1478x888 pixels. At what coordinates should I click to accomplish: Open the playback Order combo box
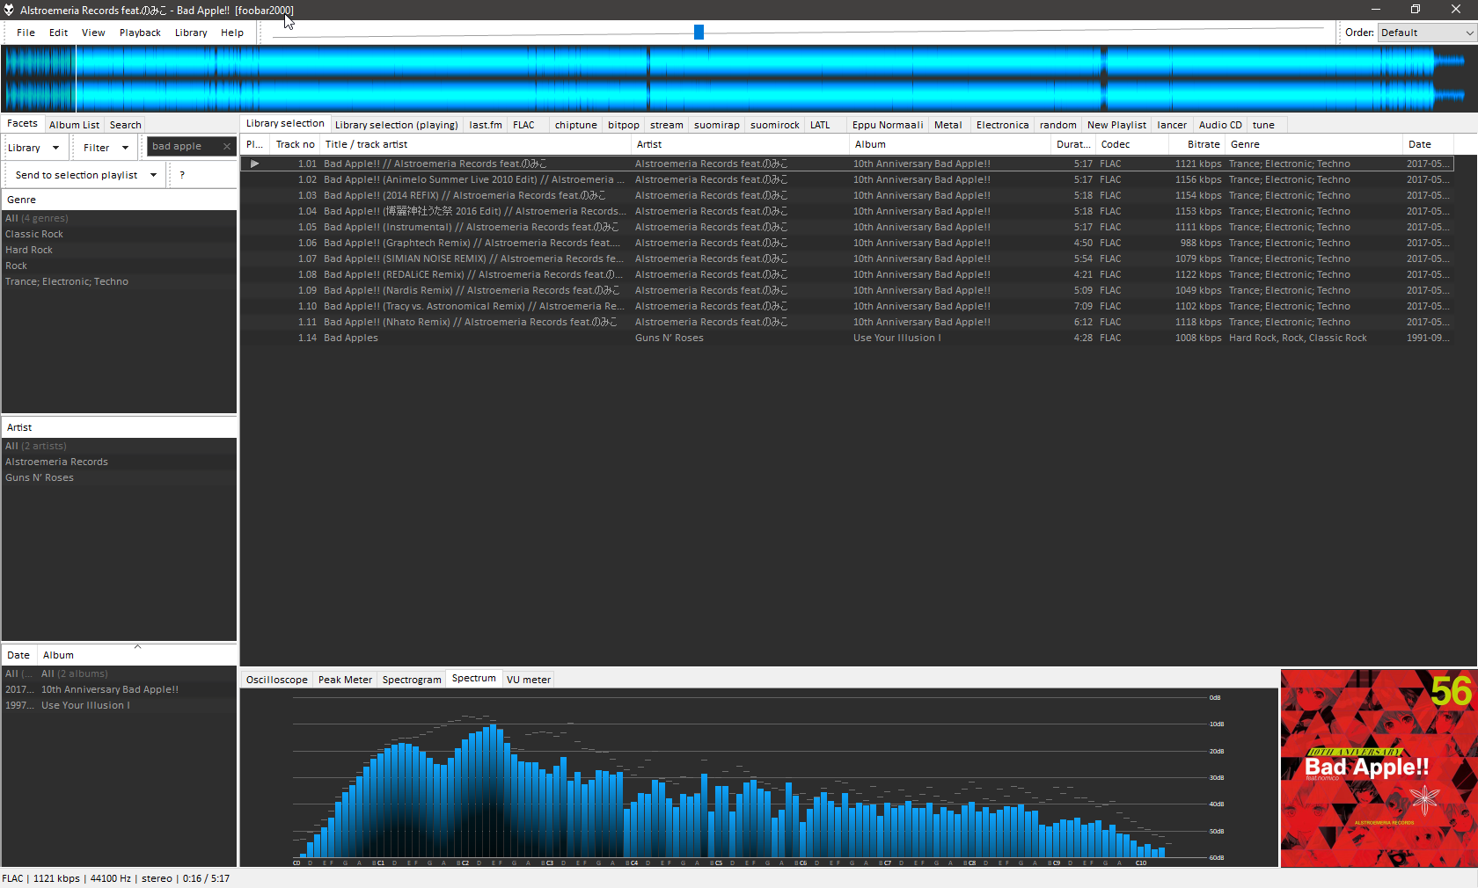(1425, 33)
